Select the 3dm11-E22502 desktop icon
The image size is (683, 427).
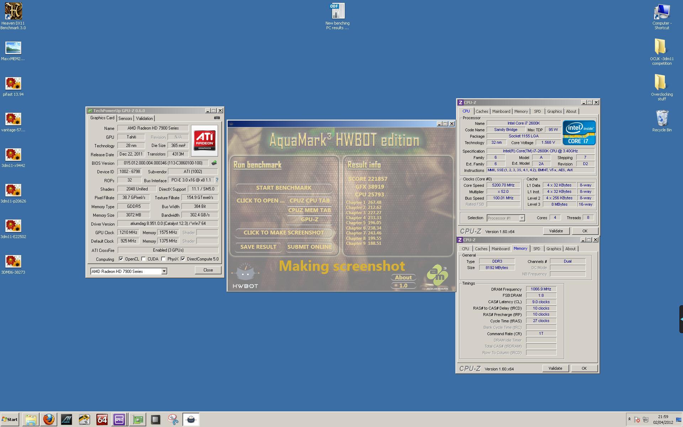click(13, 229)
